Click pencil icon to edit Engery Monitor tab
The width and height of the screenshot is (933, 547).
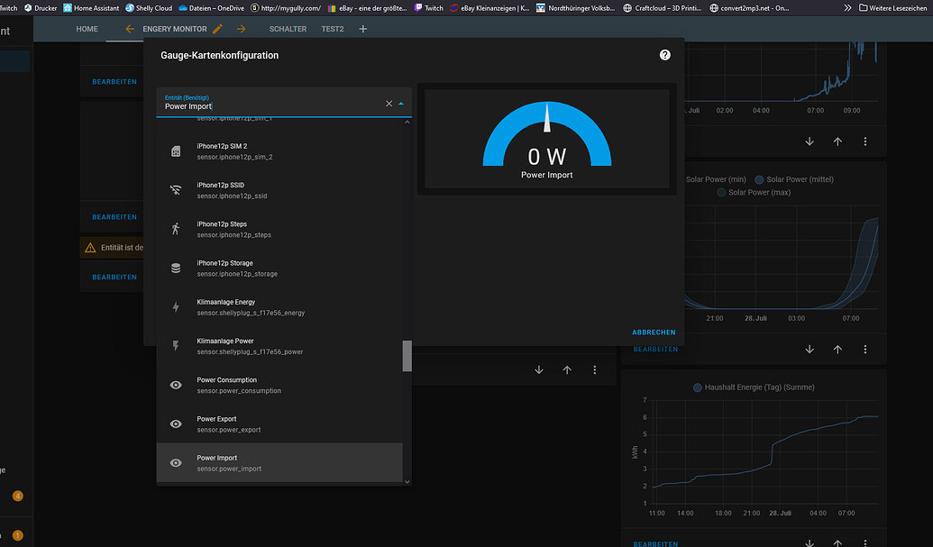pyautogui.click(x=217, y=29)
